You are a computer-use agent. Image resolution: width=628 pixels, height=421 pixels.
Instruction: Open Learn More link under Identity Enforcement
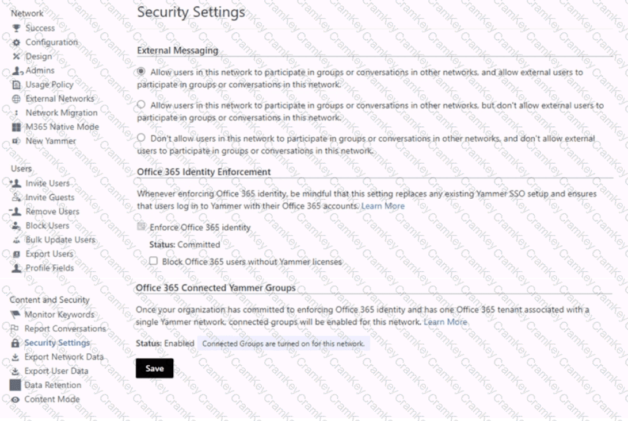point(383,206)
